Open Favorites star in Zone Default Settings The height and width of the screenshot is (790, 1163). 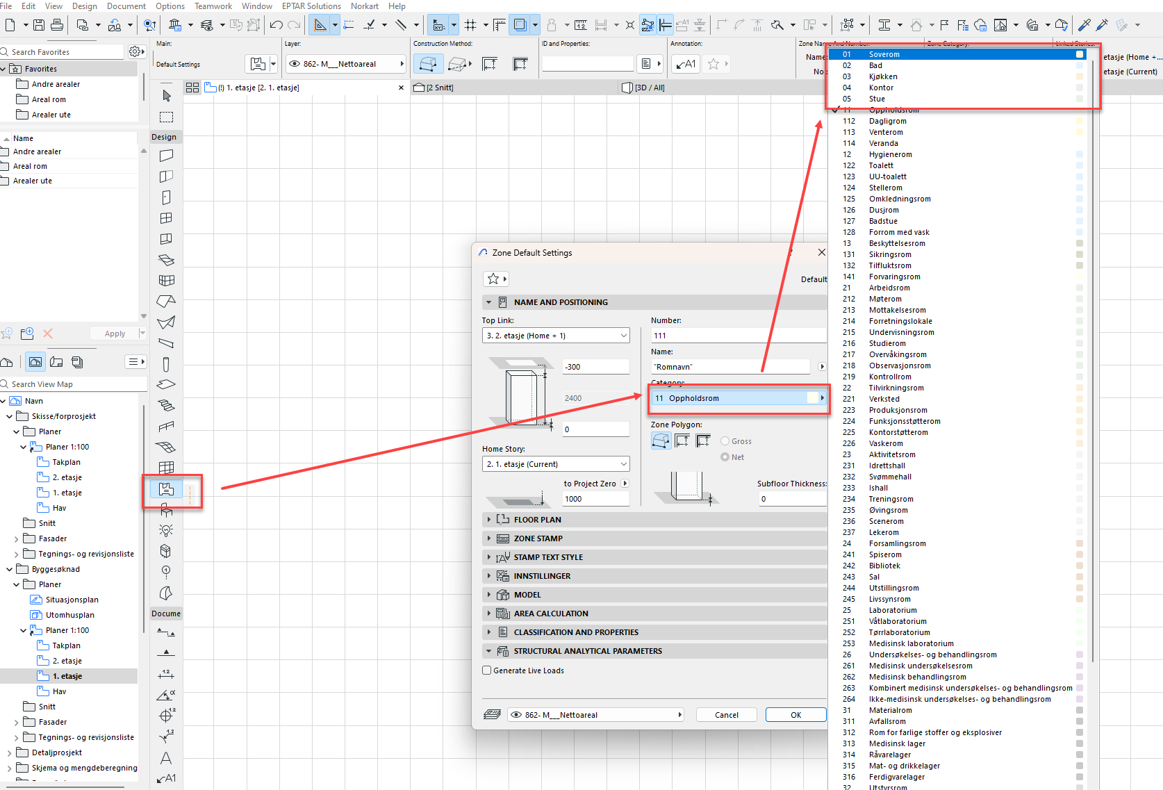tap(493, 279)
